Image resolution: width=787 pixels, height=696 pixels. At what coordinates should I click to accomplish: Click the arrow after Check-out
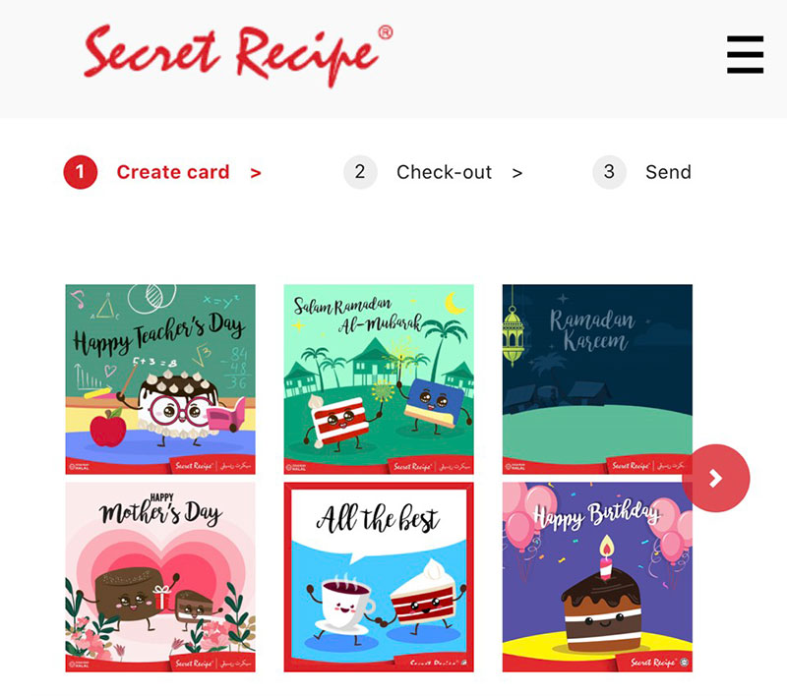click(x=517, y=173)
